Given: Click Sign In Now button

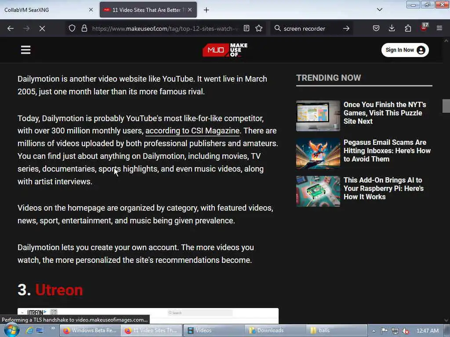Looking at the screenshot, I should [x=405, y=50].
